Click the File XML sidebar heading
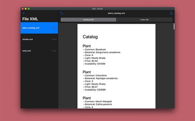 pos(30,19)
